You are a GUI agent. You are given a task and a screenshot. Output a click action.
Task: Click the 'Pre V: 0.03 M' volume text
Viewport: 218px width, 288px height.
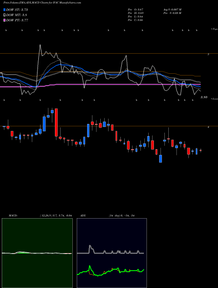(x=172, y=13)
